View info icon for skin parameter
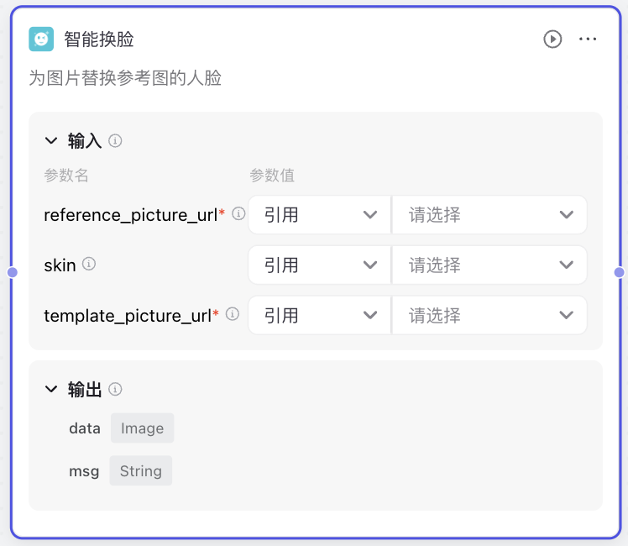 tap(89, 264)
